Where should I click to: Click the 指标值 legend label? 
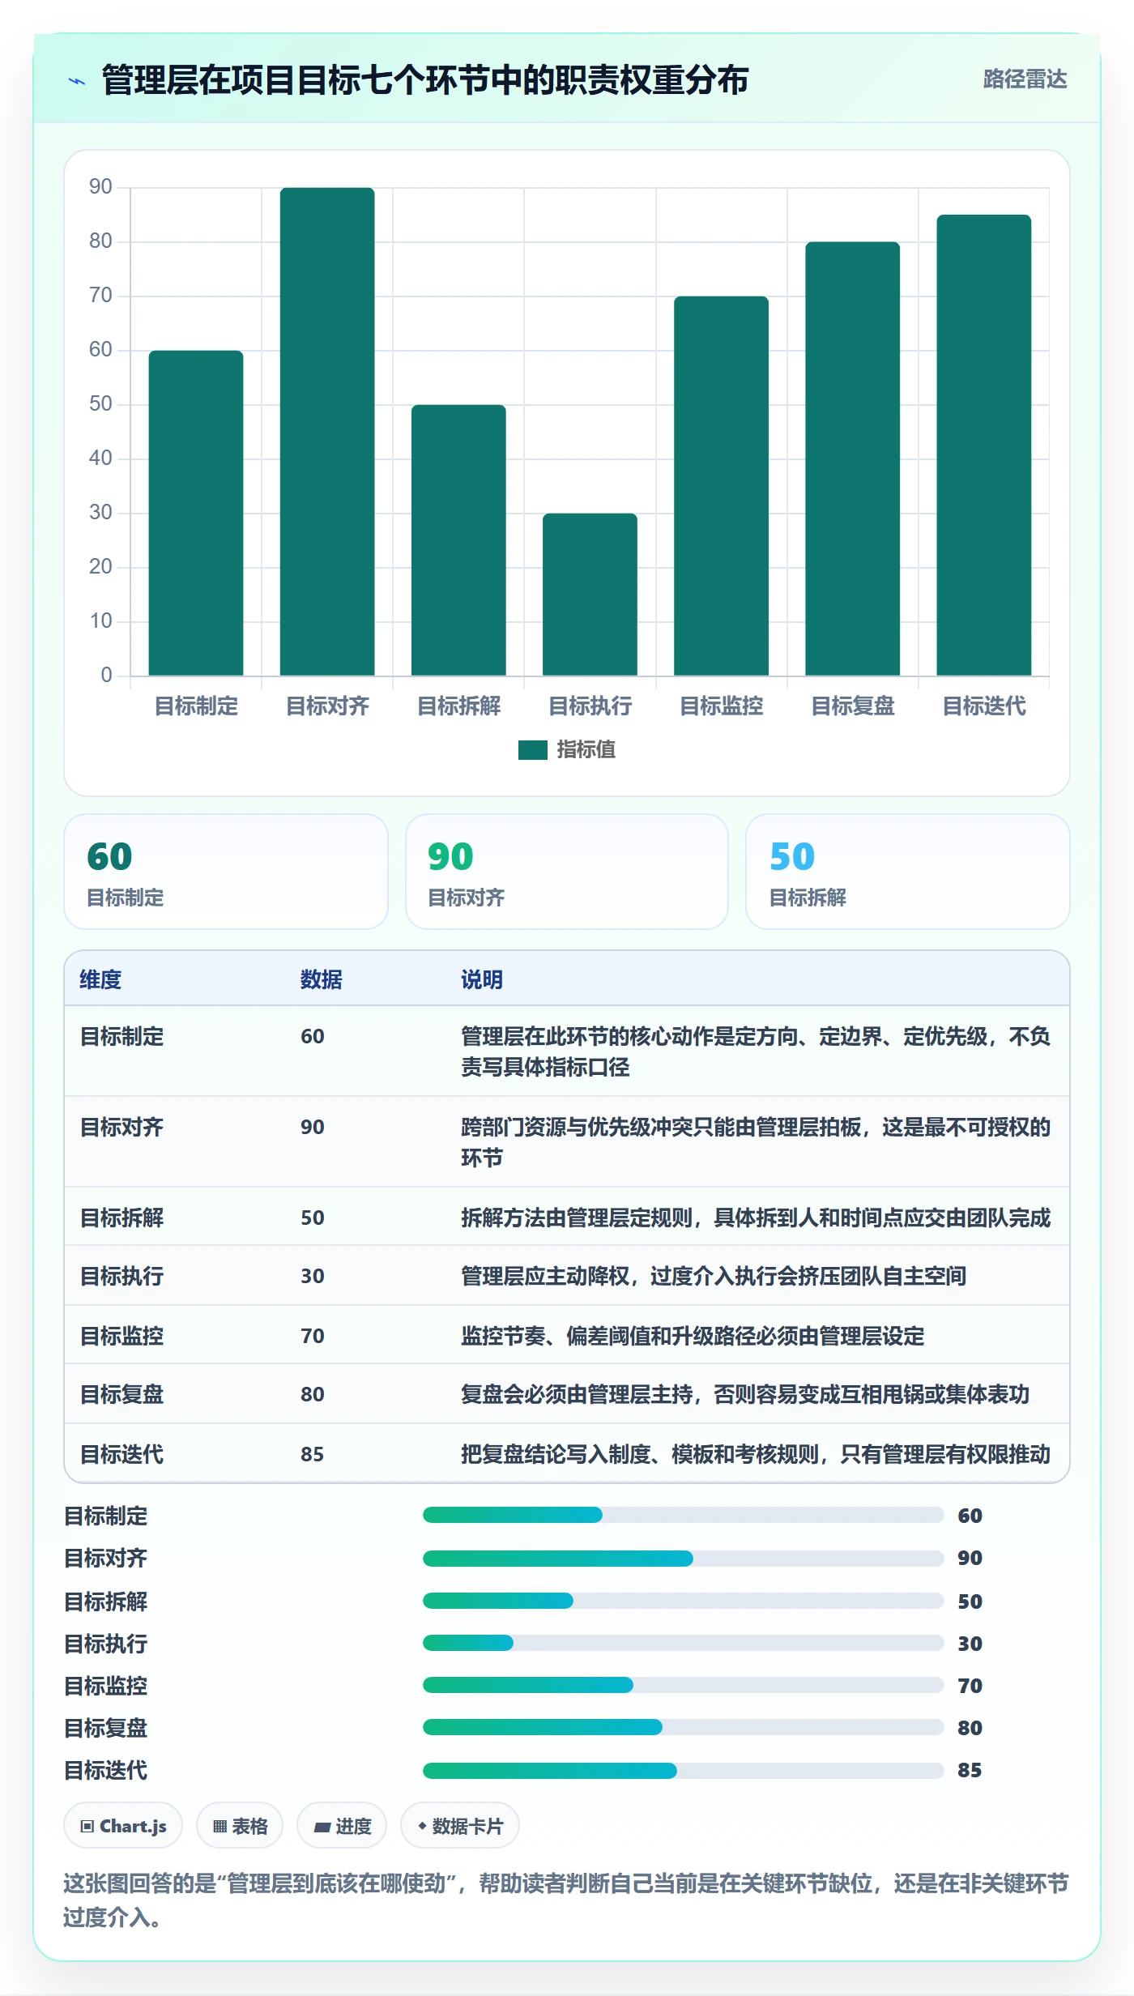586,750
